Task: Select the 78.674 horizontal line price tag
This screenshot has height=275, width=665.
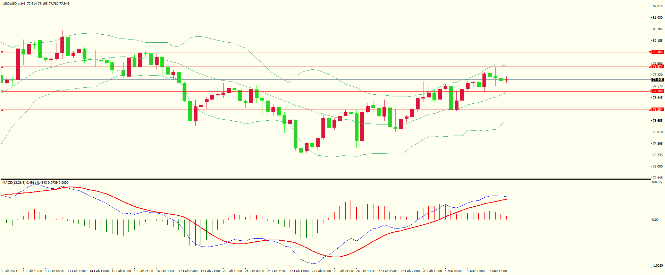Action: coord(657,67)
